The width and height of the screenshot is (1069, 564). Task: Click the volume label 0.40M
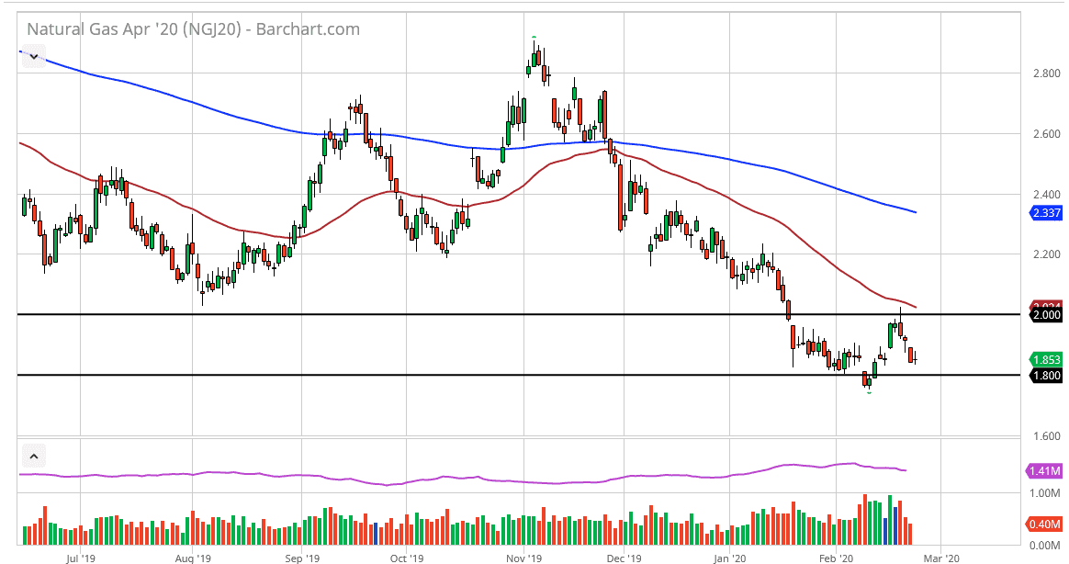1045,525
